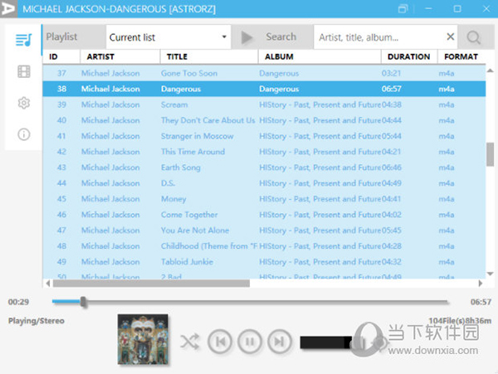
Task: Open the Current list dropdown
Action: (x=168, y=37)
